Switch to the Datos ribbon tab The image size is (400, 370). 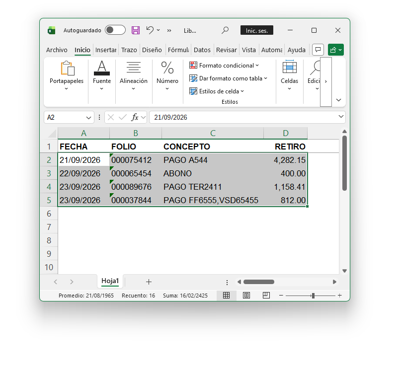tap(202, 50)
